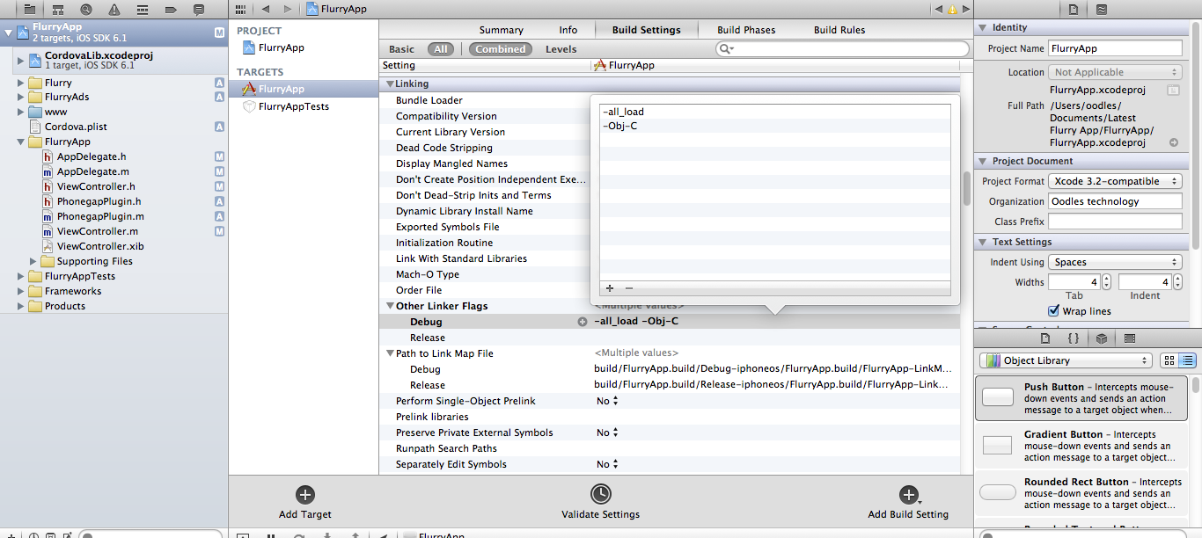This screenshot has width=1202, height=538.
Task: Open the Object Library dropdown
Action: point(1066,360)
